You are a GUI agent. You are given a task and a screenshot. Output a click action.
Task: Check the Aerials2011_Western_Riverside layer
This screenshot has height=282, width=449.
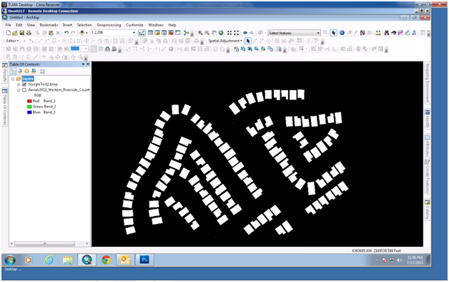[x=24, y=90]
